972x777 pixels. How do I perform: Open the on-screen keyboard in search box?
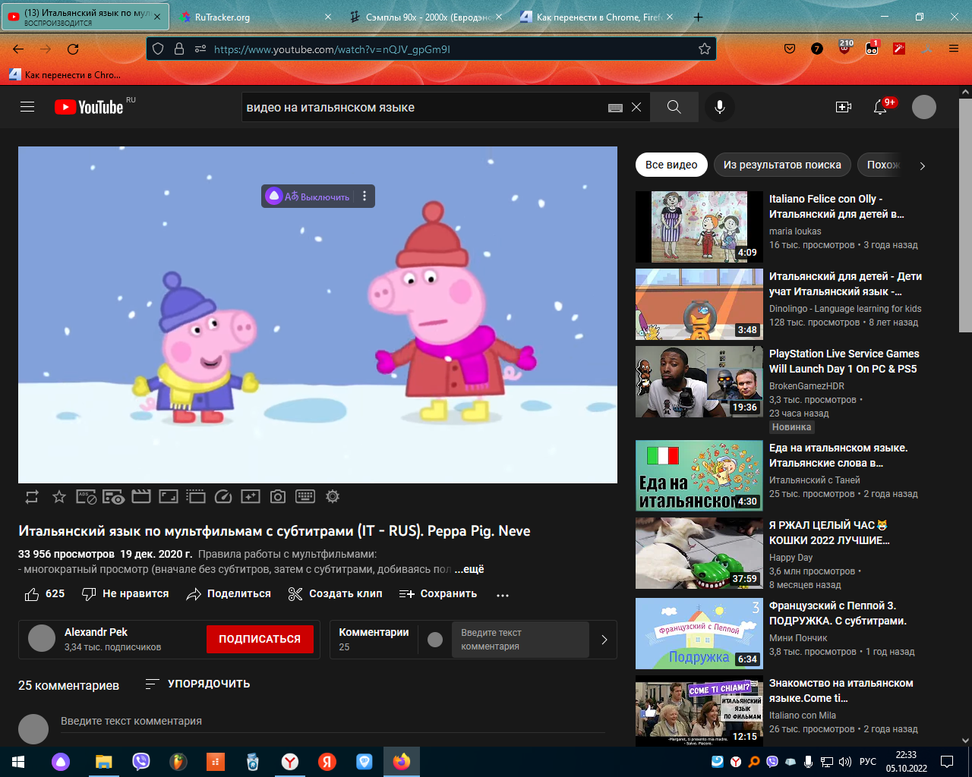tap(616, 108)
